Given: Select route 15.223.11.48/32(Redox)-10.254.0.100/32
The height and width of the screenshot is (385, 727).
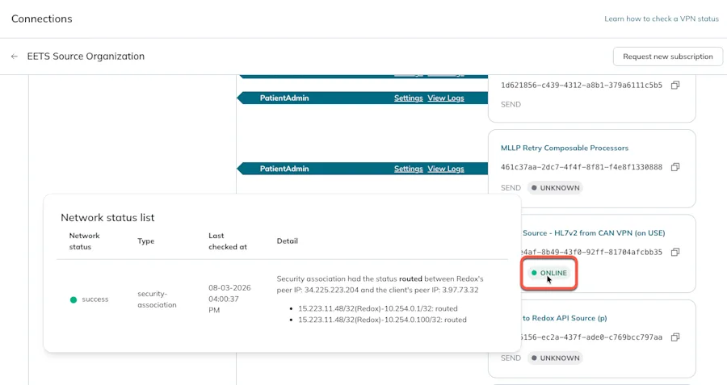Looking at the screenshot, I should tap(383, 320).
